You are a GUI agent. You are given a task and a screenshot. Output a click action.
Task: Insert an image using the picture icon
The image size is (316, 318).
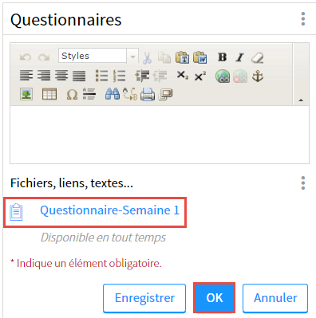click(26, 94)
